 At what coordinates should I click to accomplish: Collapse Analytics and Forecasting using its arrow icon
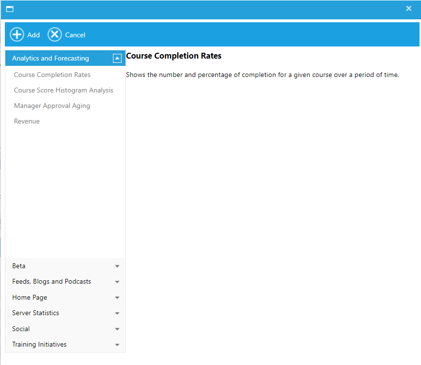(117, 58)
